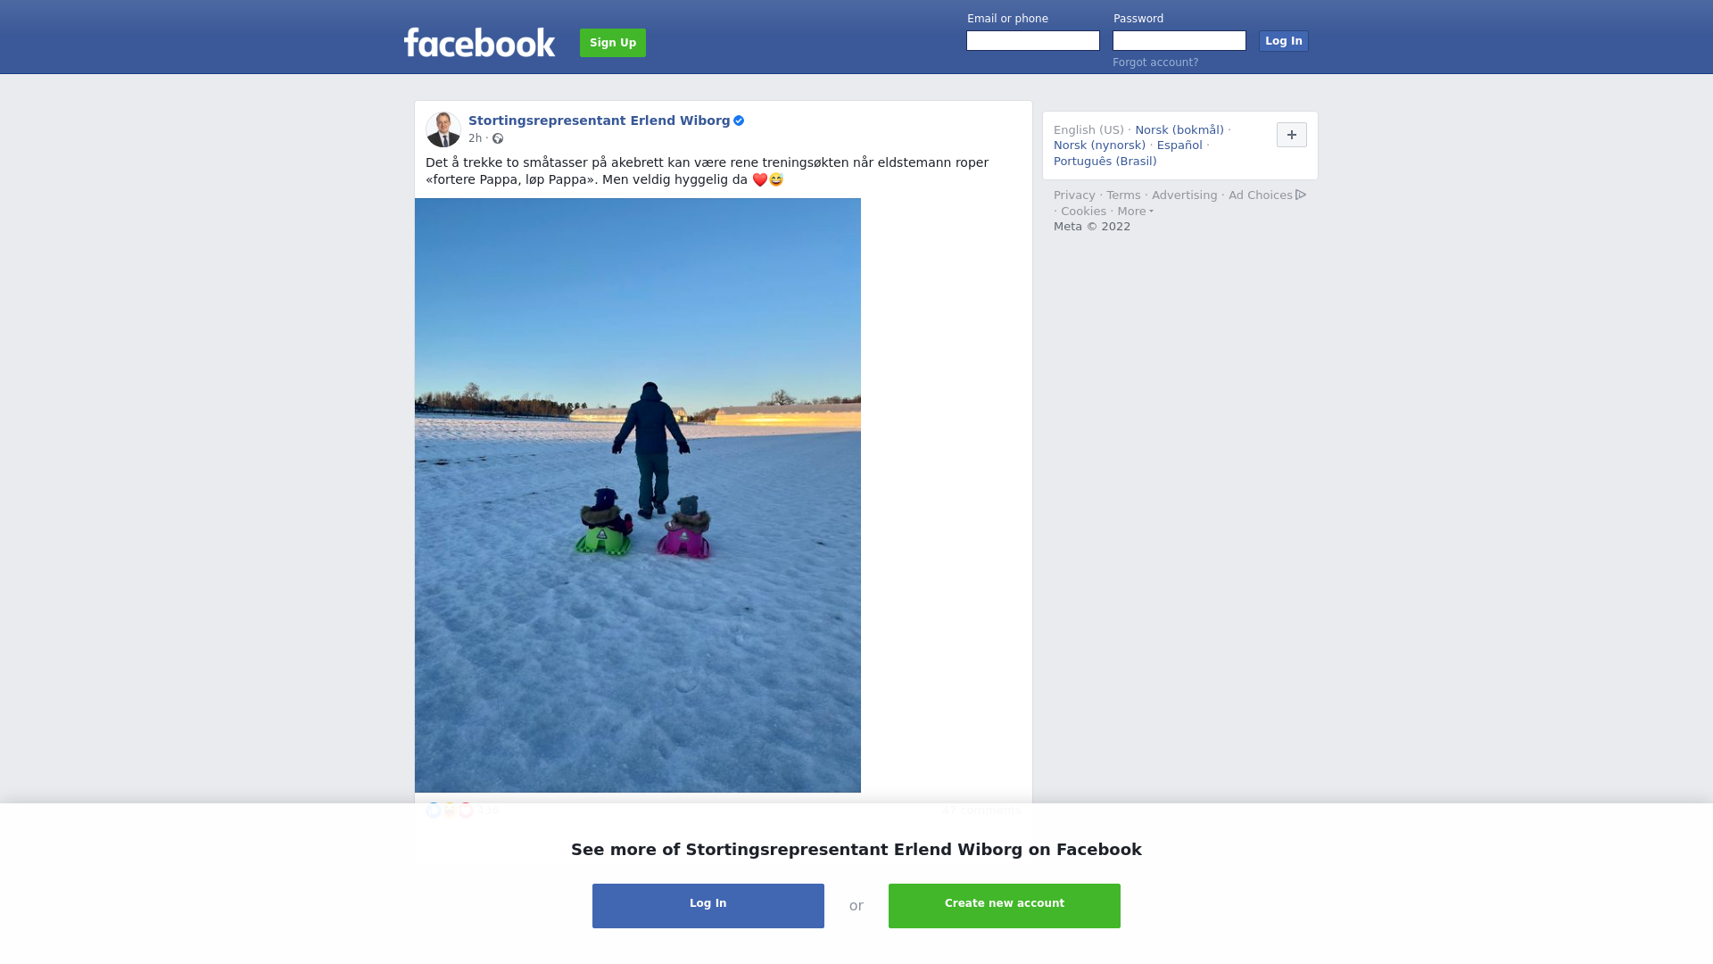The width and height of the screenshot is (1713, 964).
Task: Click the verified badge next to Erlend Wiborg
Action: 739,120
